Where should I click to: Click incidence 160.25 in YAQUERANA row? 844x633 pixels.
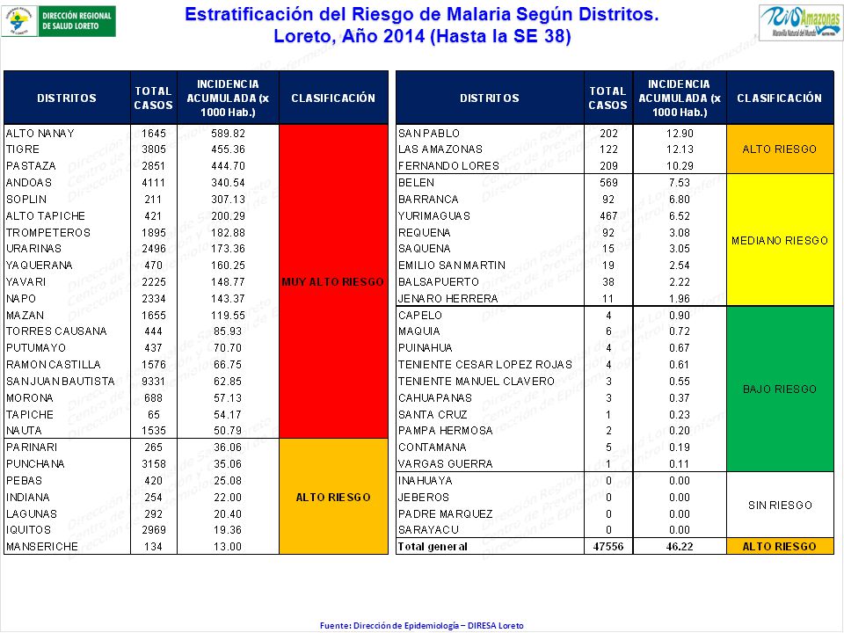pyautogui.click(x=229, y=266)
